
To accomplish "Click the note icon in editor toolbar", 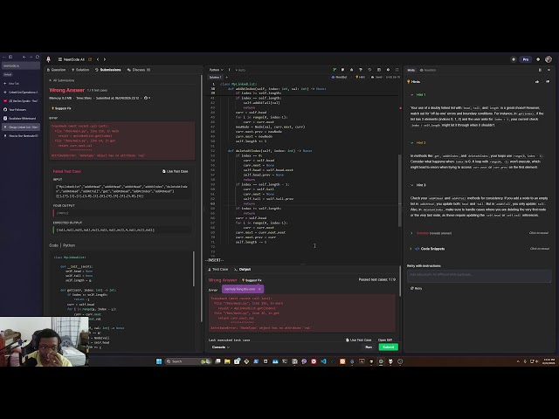I will pos(342,70).
